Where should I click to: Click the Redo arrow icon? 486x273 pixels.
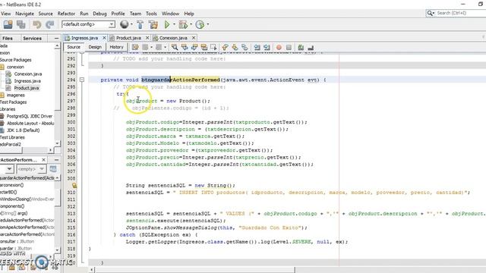49,24
